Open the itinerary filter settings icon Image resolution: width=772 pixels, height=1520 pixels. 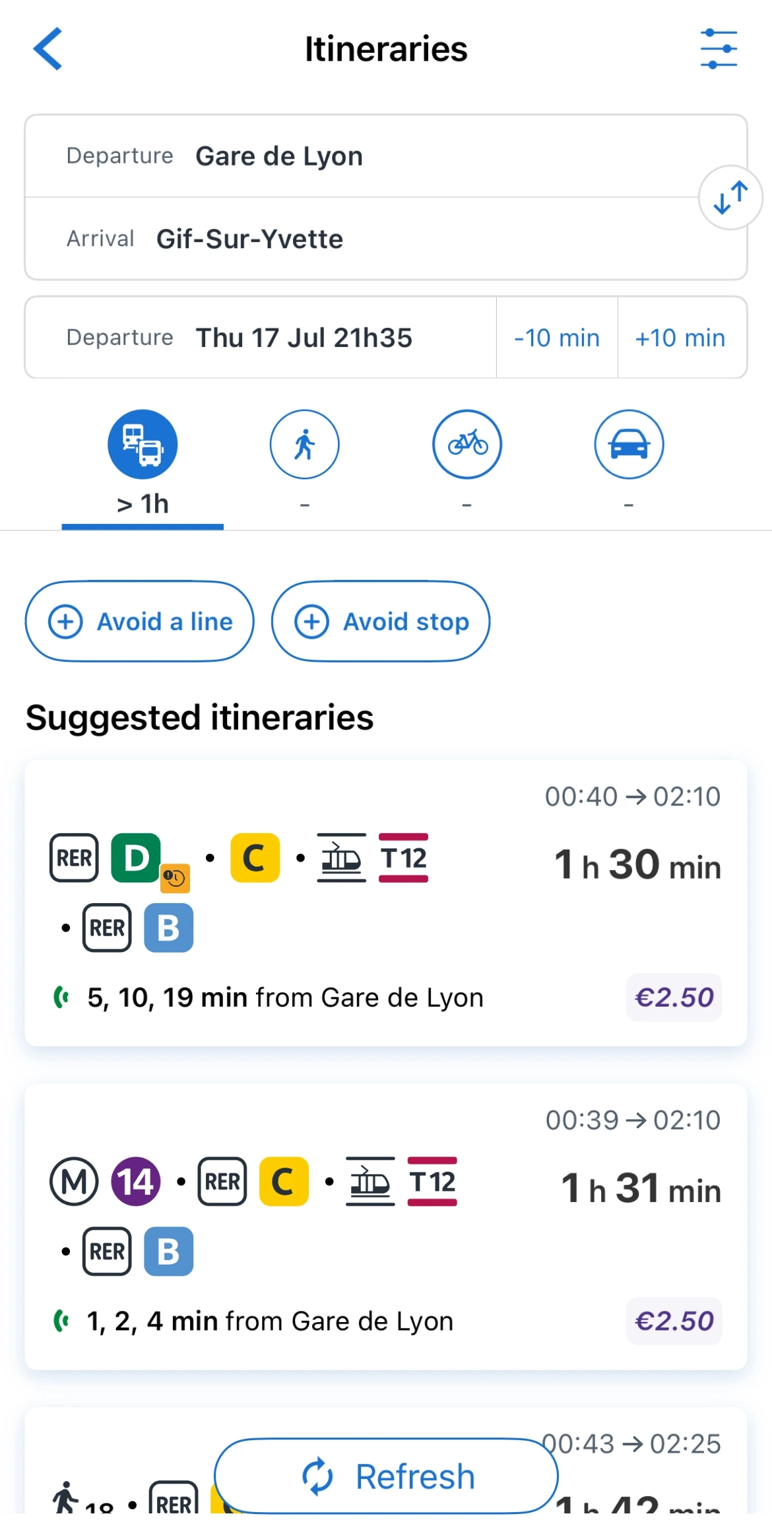pos(719,49)
